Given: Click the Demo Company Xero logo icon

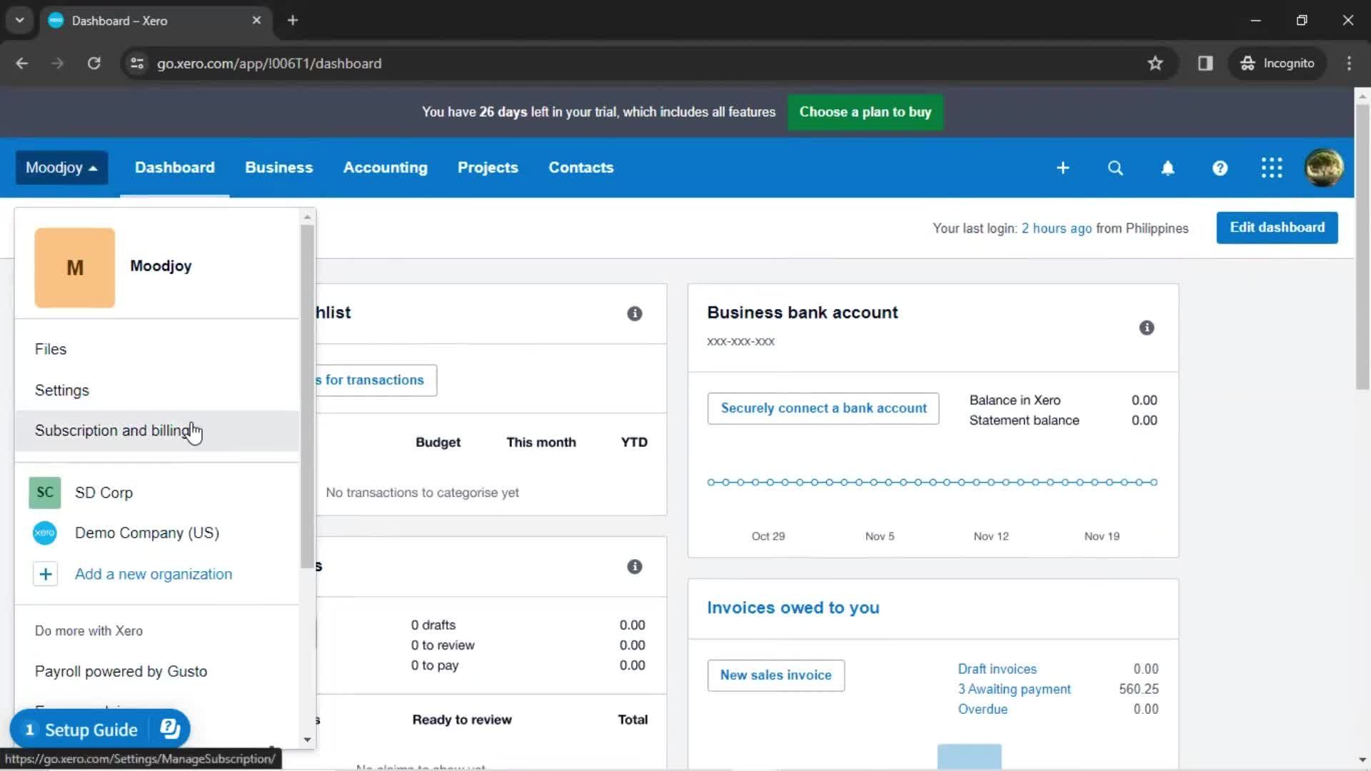Looking at the screenshot, I should click(45, 533).
